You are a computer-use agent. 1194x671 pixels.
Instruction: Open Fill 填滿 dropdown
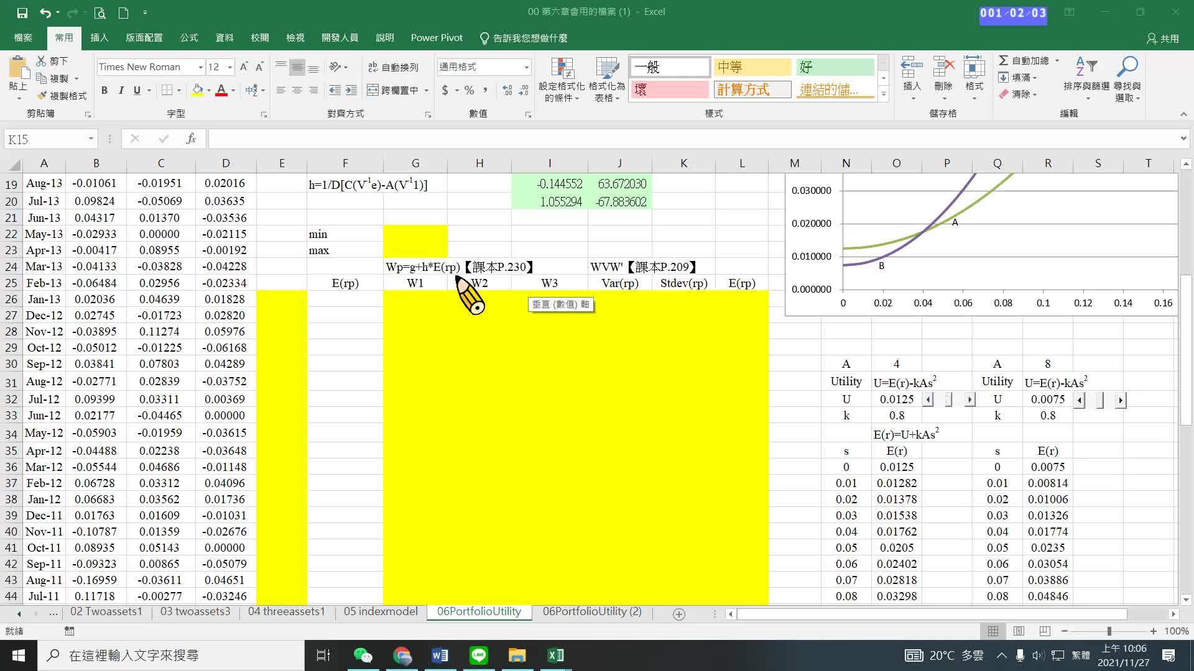tap(1018, 78)
